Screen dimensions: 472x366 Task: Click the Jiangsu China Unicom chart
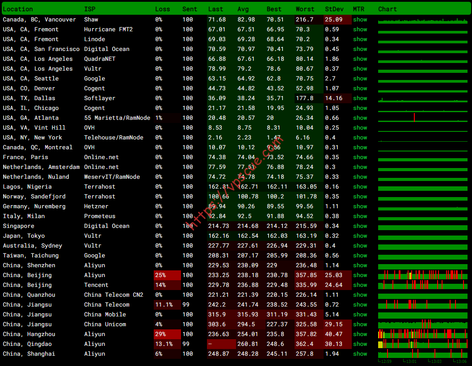423,324
